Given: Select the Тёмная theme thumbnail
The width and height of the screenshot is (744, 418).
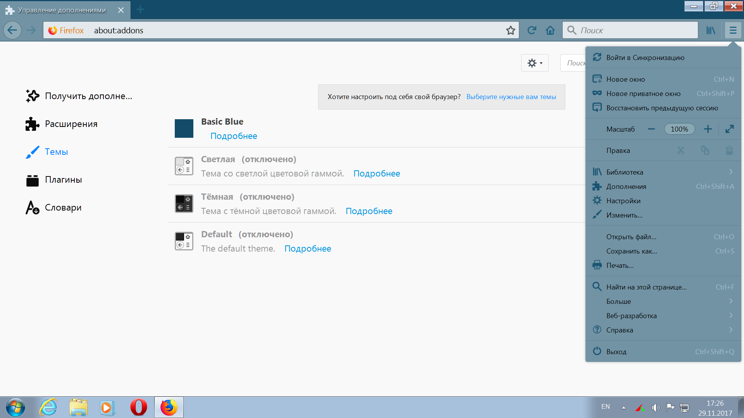Looking at the screenshot, I should pos(184,204).
